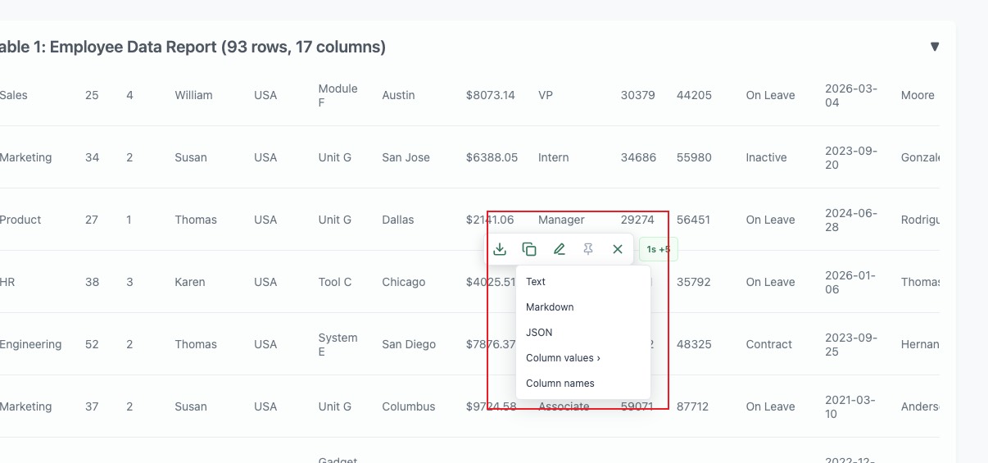Viewport: 988px width, 463px height.
Task: Select the 'Sales' department cell
Action: 14,95
